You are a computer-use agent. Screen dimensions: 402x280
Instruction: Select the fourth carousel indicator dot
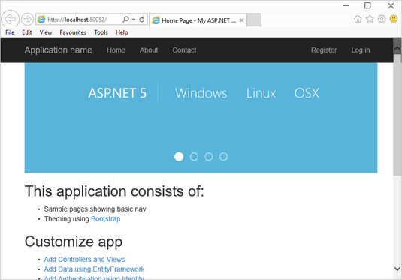coord(223,157)
